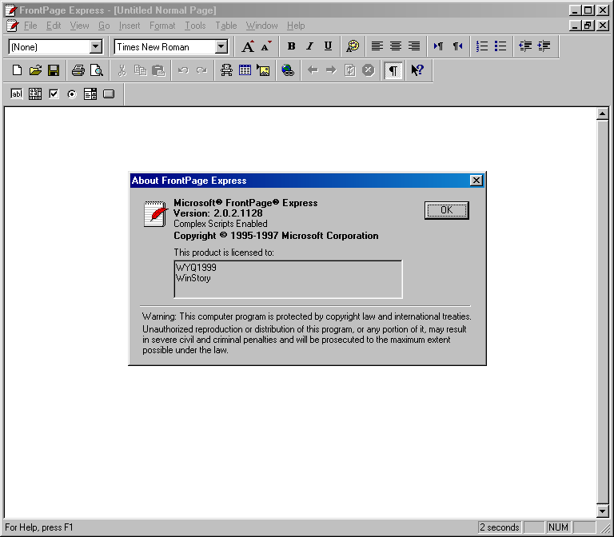Click the Numbered List icon
Image resolution: width=614 pixels, height=537 pixels.
pyautogui.click(x=481, y=46)
